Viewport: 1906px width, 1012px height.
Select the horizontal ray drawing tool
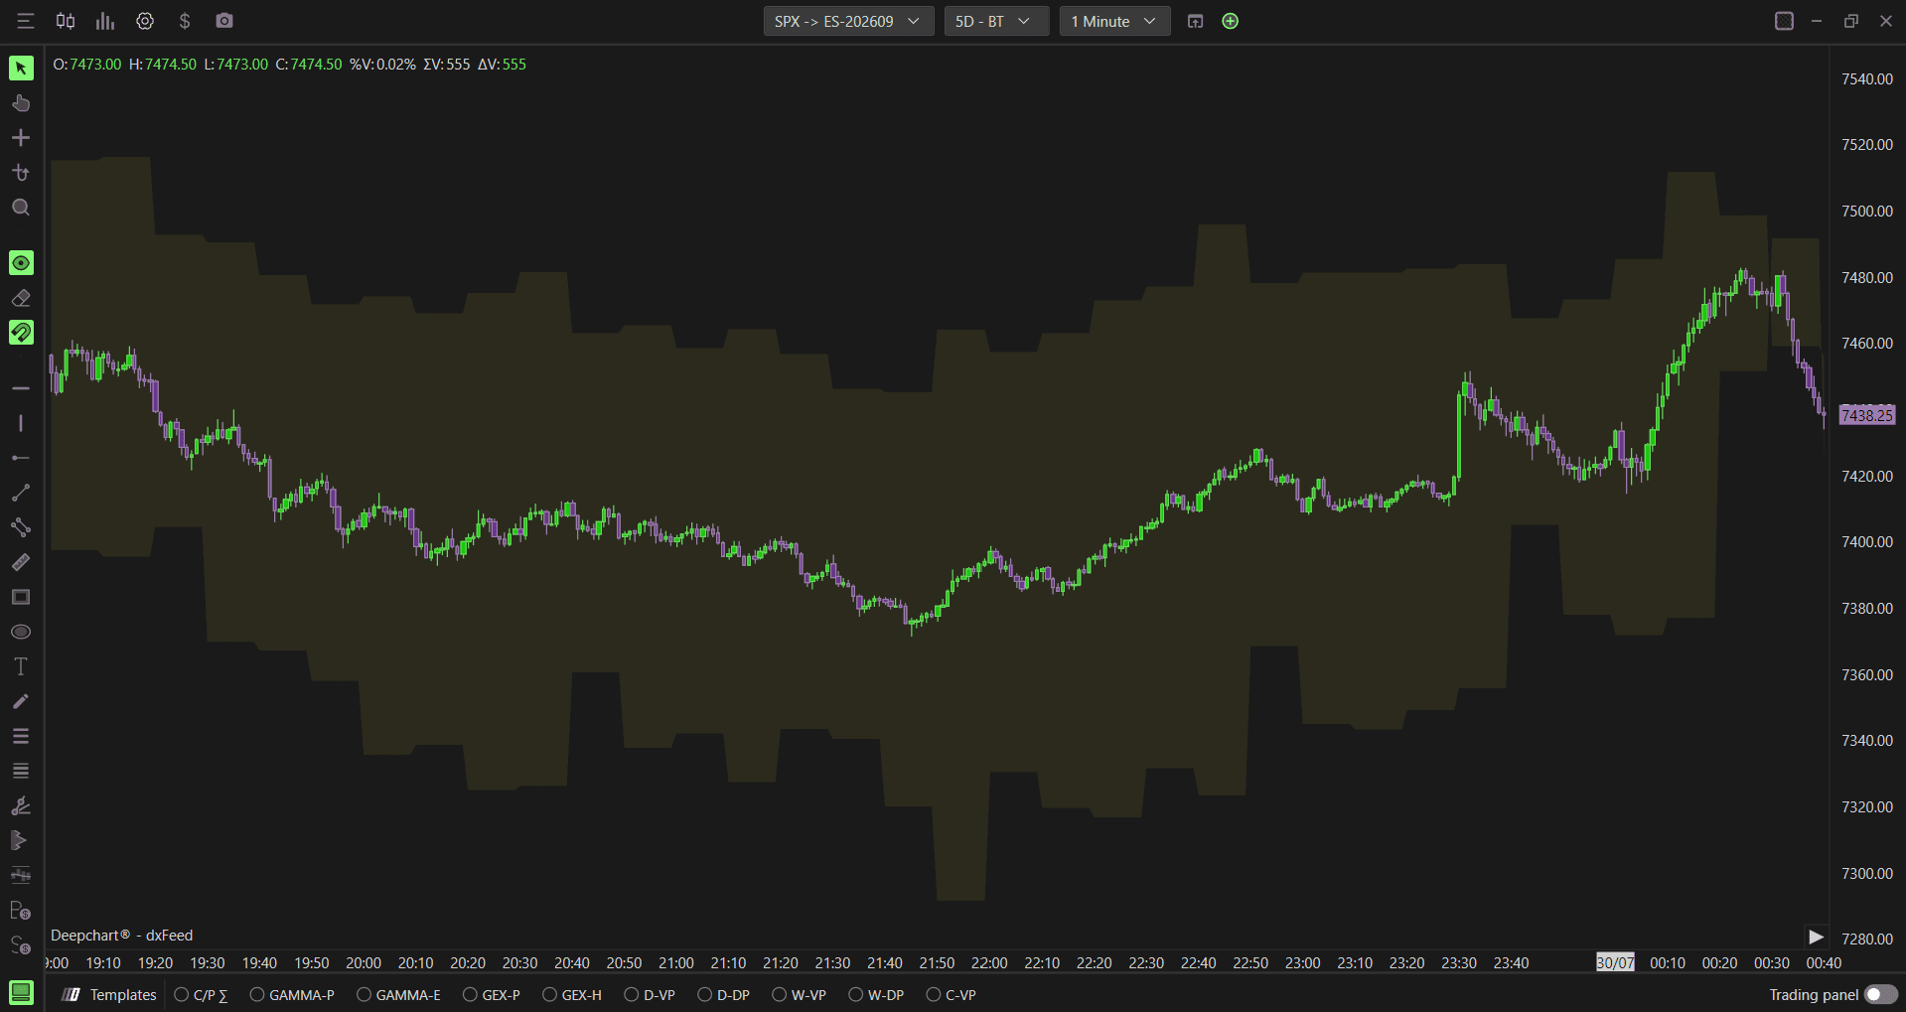pyautogui.click(x=21, y=458)
